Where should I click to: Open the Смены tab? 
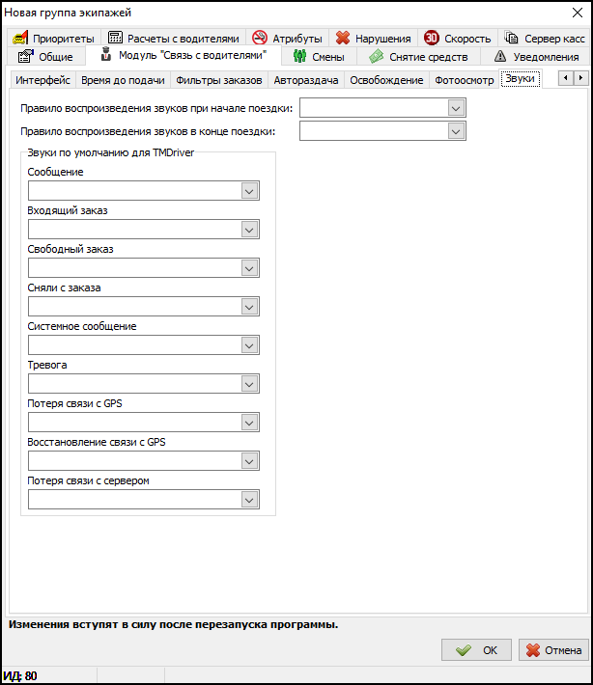(x=318, y=57)
